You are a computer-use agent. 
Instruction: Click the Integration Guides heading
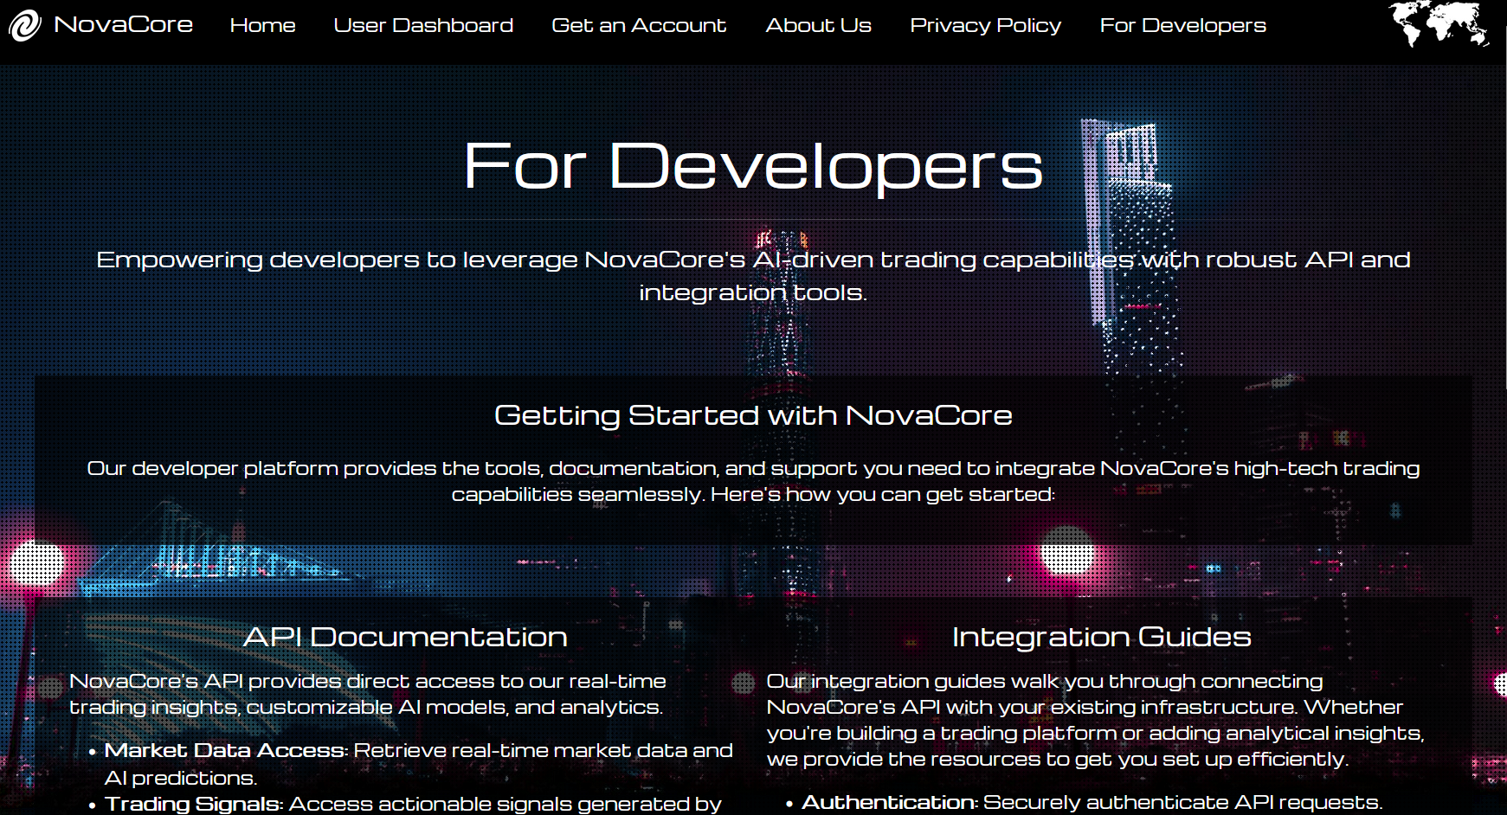click(1101, 637)
